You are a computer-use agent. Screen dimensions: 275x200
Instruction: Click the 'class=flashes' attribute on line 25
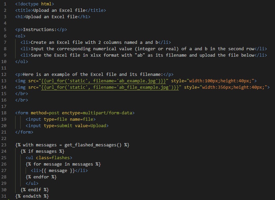point(53,158)
